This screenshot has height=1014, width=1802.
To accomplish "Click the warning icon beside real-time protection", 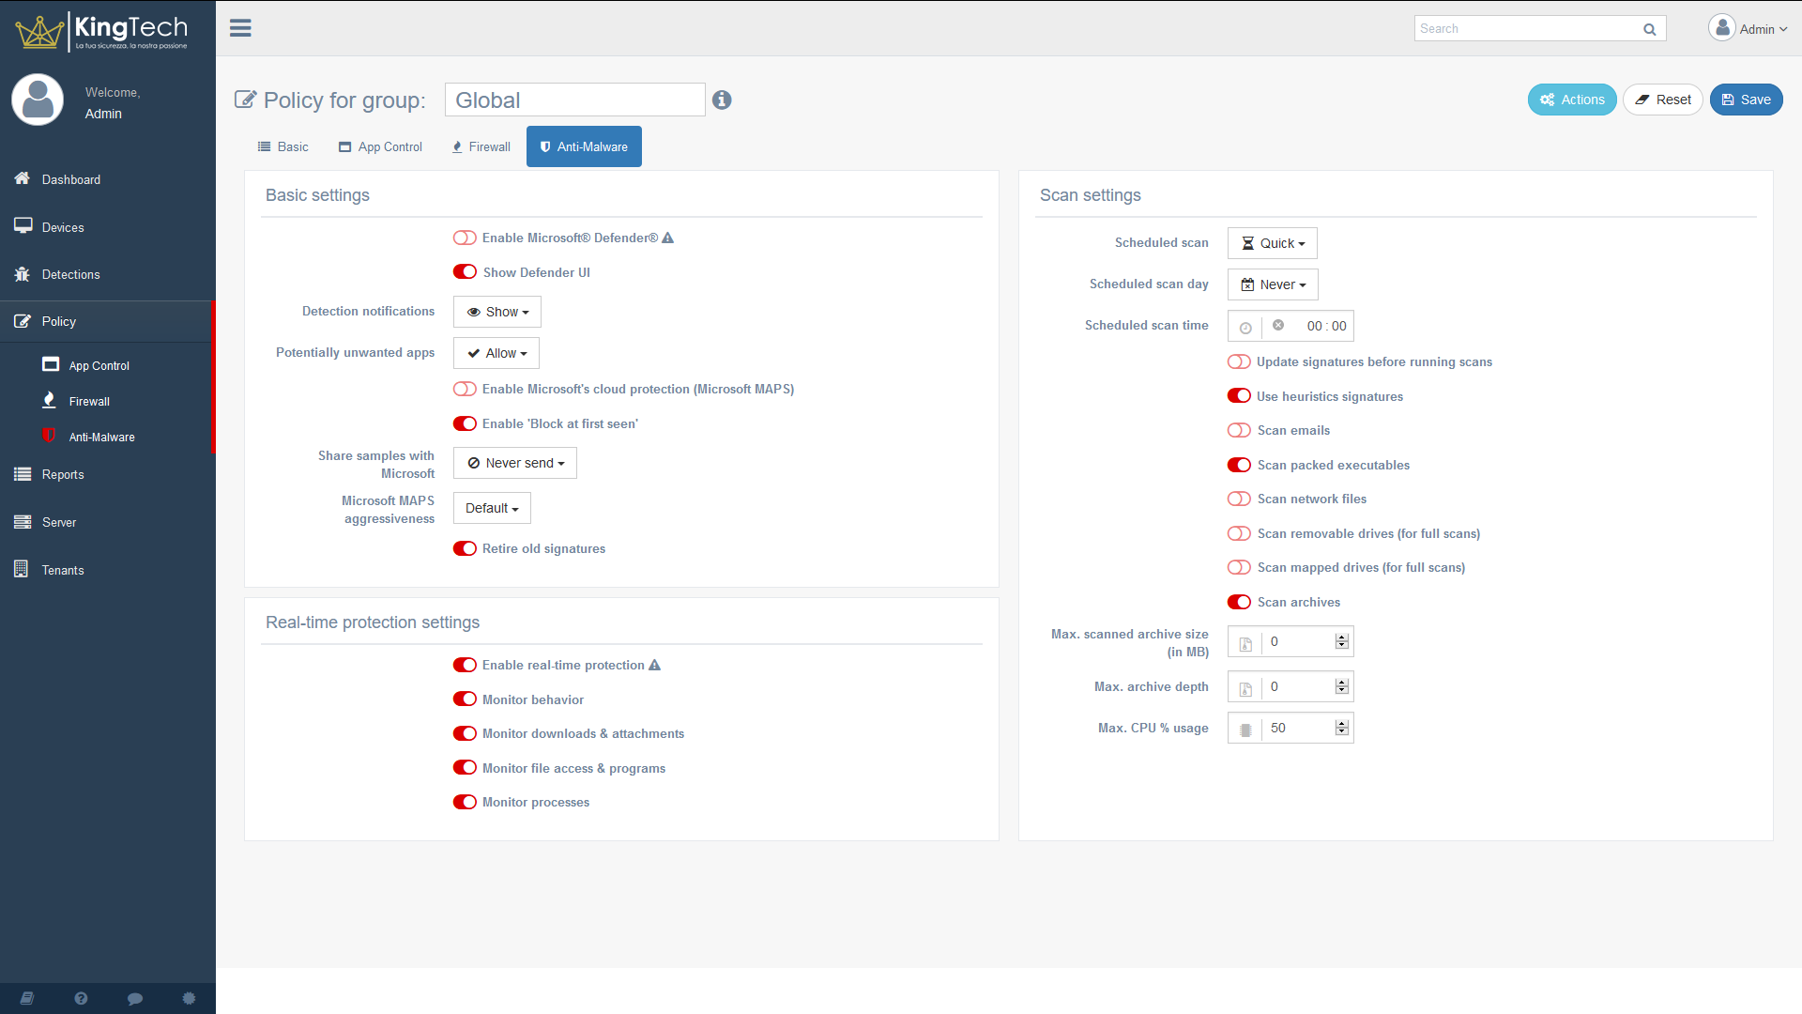I will pos(654,665).
